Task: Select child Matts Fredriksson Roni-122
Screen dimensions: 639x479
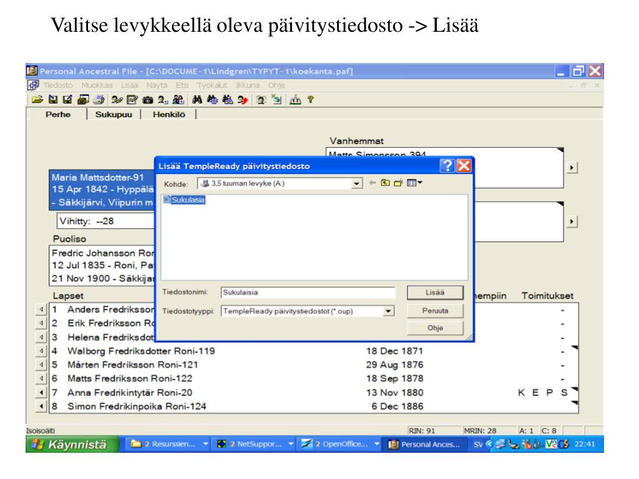Action: (130, 379)
